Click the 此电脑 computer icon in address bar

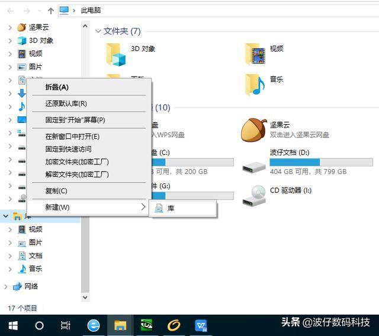point(64,11)
